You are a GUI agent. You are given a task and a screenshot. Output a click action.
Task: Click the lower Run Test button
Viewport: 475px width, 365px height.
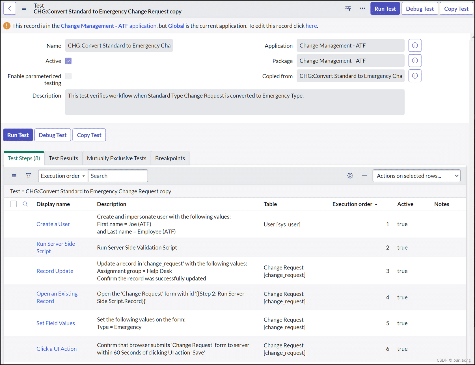(x=18, y=135)
